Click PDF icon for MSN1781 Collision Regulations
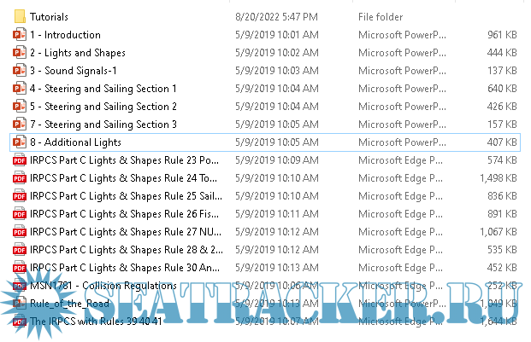 20,285
